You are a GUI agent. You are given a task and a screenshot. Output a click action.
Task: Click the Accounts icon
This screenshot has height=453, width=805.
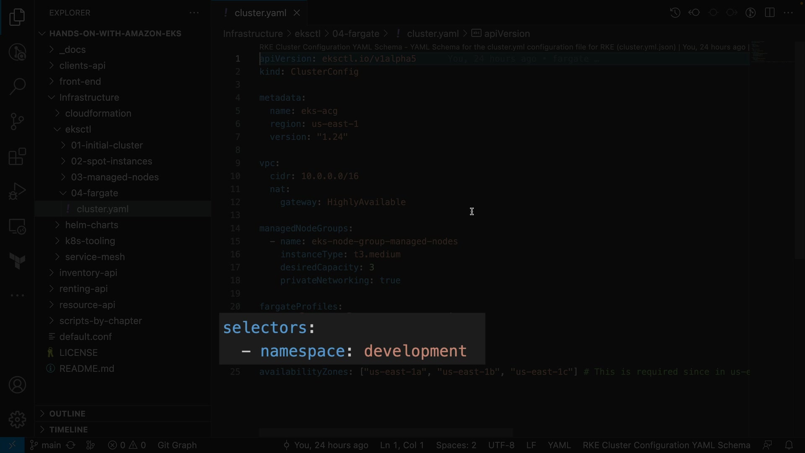17,385
